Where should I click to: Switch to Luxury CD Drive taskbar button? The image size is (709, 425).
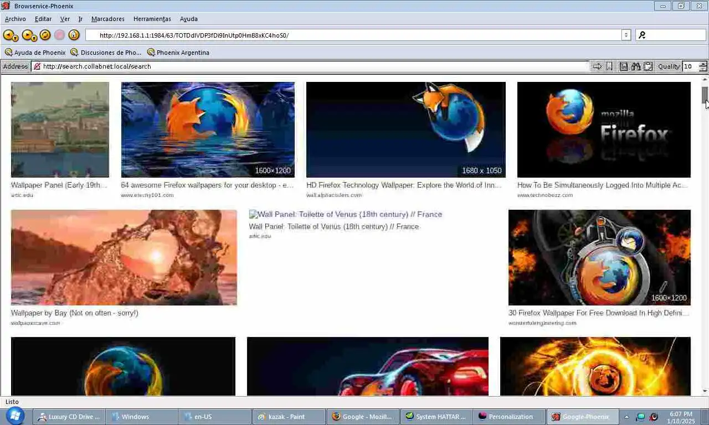click(x=69, y=417)
